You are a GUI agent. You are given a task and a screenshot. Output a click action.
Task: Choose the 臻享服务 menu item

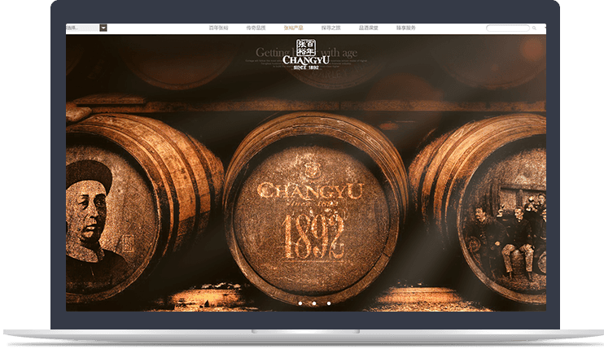pos(405,28)
